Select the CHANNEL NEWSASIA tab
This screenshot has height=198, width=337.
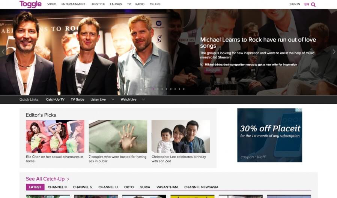pyautogui.click(x=201, y=187)
